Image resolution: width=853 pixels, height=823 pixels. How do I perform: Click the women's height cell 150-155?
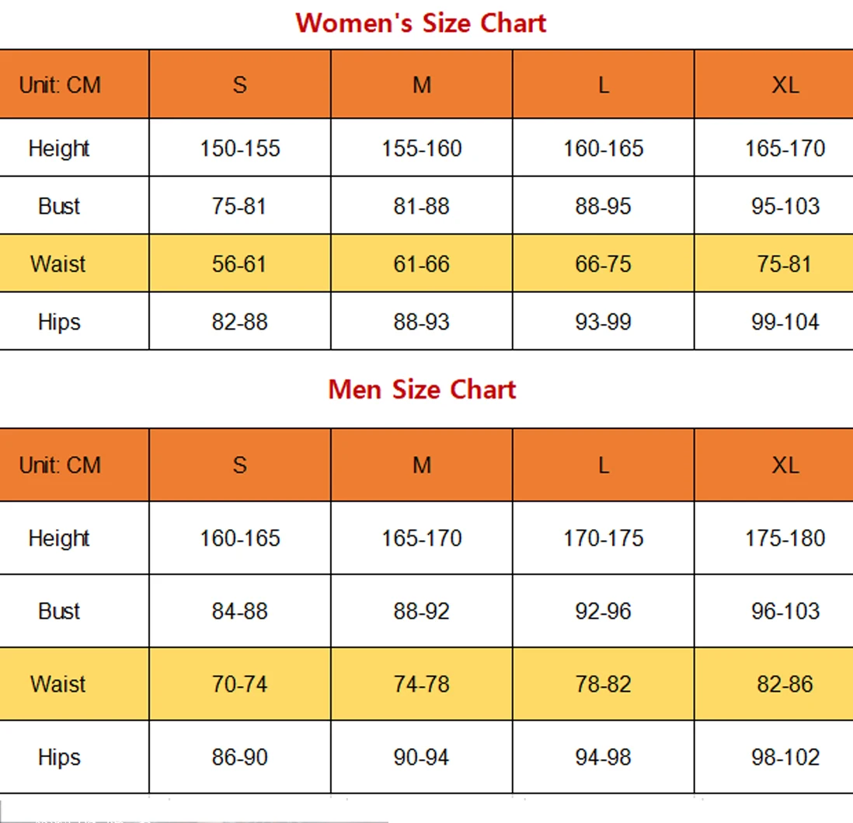[x=239, y=148]
